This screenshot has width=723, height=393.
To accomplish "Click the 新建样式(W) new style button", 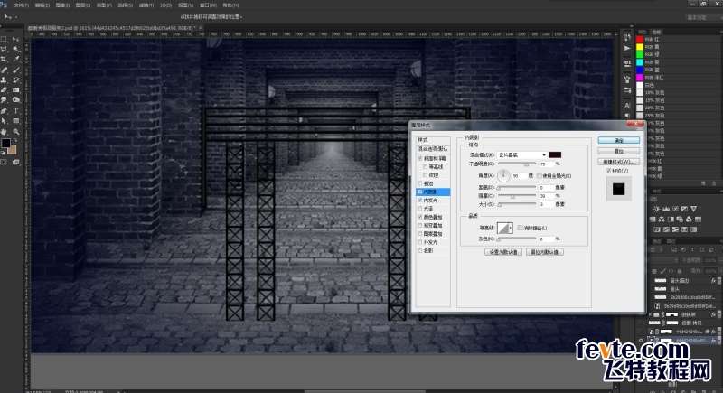I will (619, 162).
